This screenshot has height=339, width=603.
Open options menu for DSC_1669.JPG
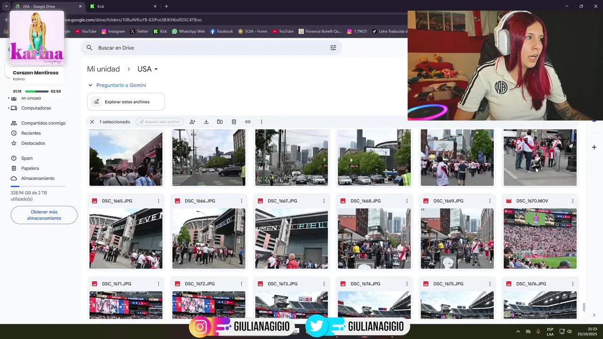(x=490, y=201)
